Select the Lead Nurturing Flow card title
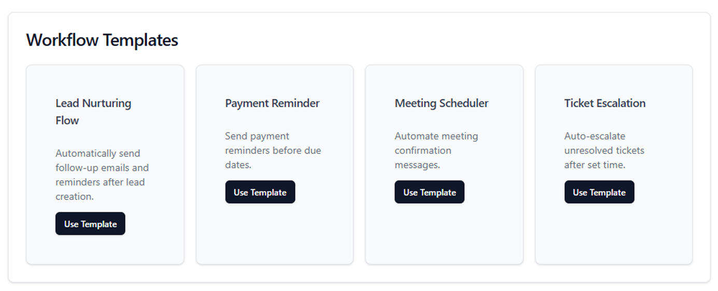The width and height of the screenshot is (718, 291). [93, 111]
